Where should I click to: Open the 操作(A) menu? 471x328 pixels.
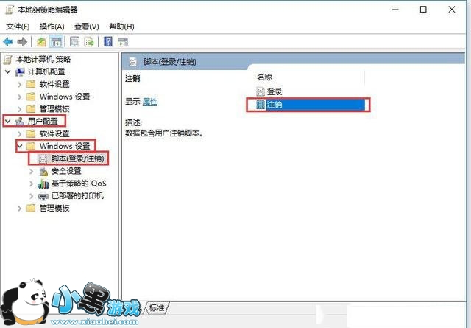point(52,27)
